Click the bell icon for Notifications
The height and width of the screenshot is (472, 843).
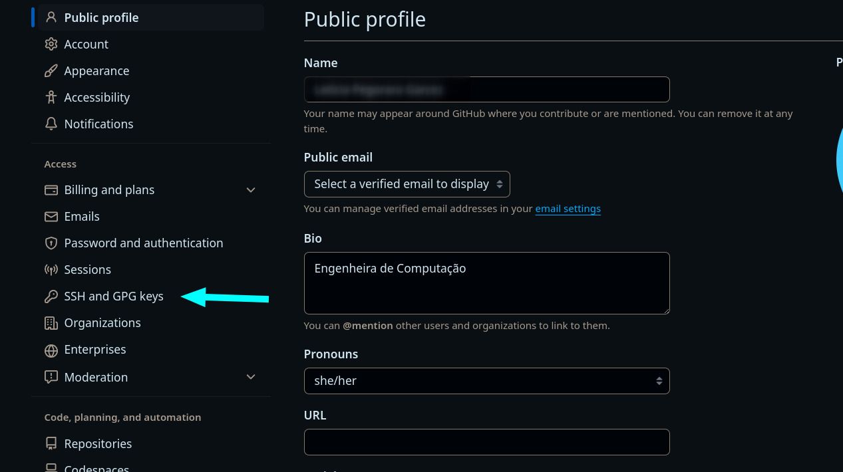pos(51,124)
